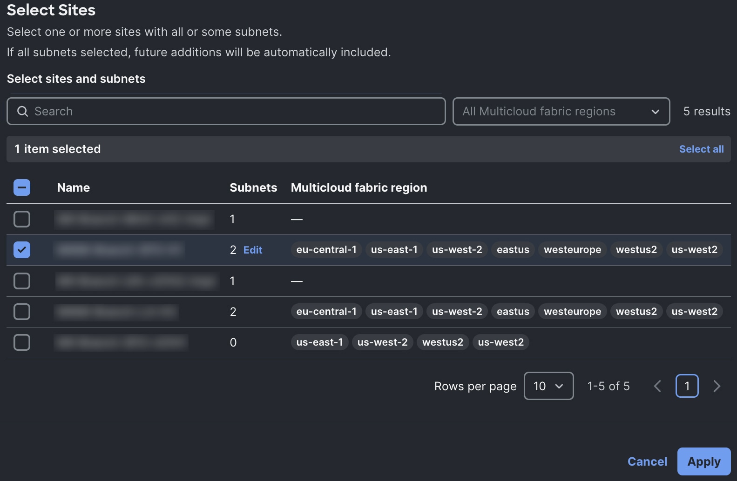Check the site with 0 subnets

coord(22,342)
